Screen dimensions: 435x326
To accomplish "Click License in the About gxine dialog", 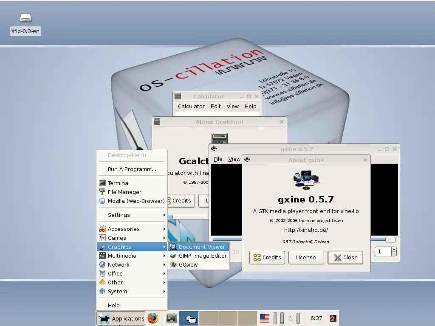I will click(306, 258).
